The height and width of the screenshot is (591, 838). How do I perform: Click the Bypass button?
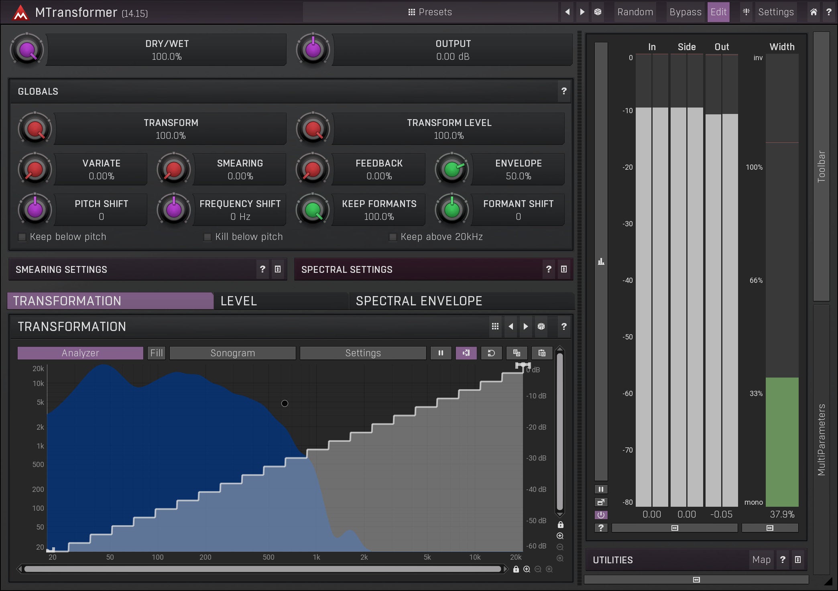(x=685, y=12)
